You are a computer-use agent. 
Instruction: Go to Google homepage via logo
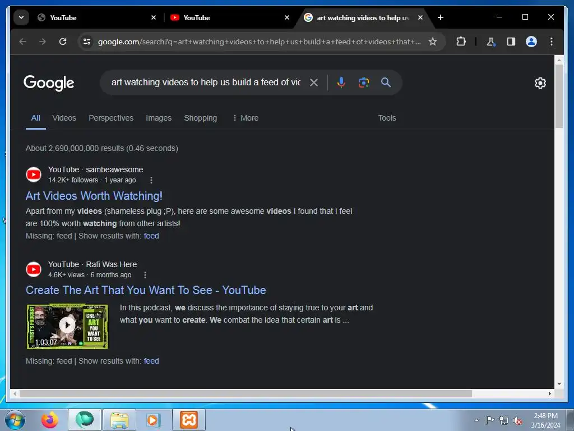point(49,83)
